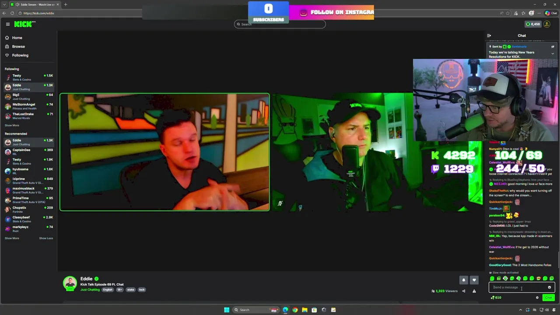Open hyubsama recommended channel
The height and width of the screenshot is (315, 560).
tap(28, 171)
